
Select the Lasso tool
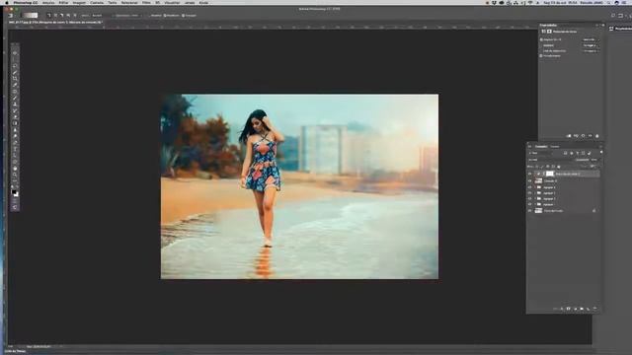click(15, 66)
